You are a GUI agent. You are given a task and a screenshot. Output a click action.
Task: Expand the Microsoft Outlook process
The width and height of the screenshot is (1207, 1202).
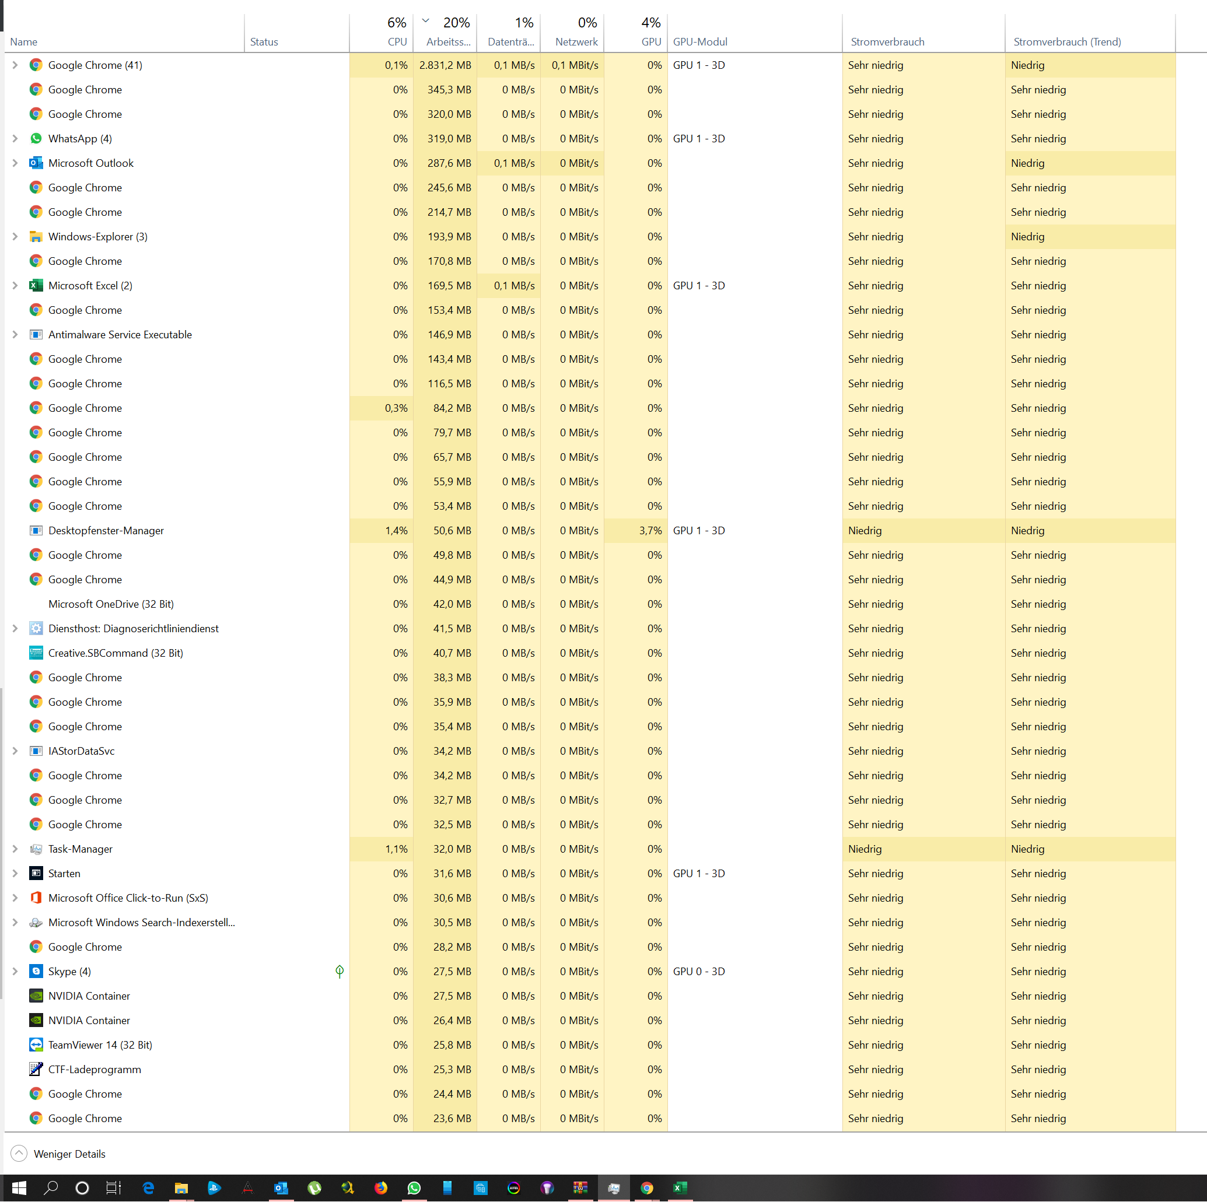point(15,163)
